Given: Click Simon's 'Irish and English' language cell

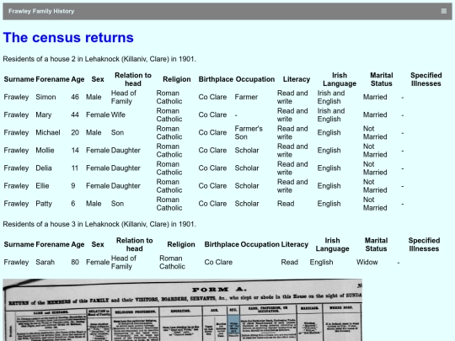Looking at the screenshot, I should coord(331,97).
